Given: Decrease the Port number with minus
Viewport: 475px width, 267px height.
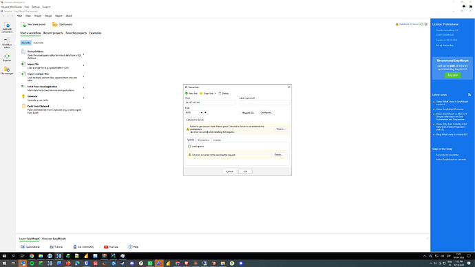Looking at the screenshot, I should tap(202, 112).
